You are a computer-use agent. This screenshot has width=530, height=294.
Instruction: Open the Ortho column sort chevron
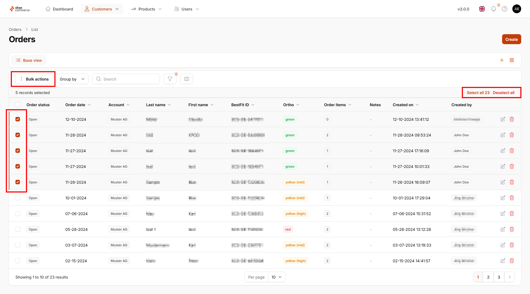pos(298,105)
